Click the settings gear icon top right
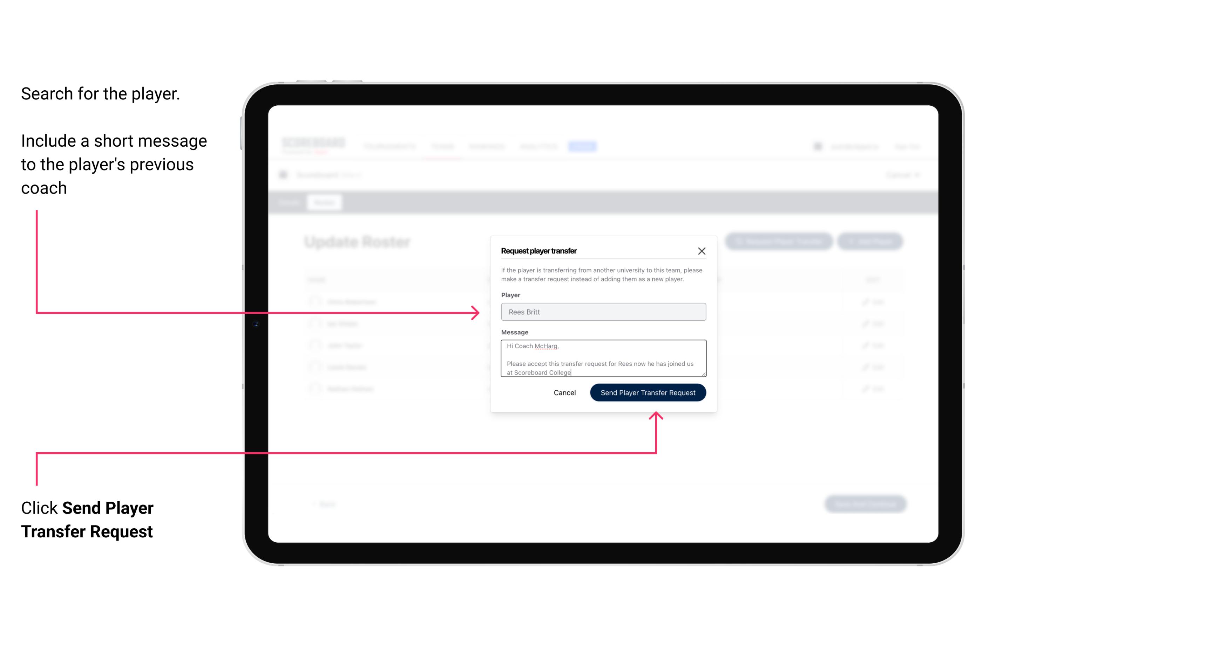This screenshot has width=1206, height=648. (817, 146)
